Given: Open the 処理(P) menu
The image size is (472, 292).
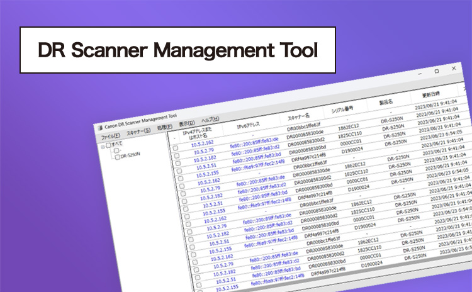Looking at the screenshot, I should point(165,126).
